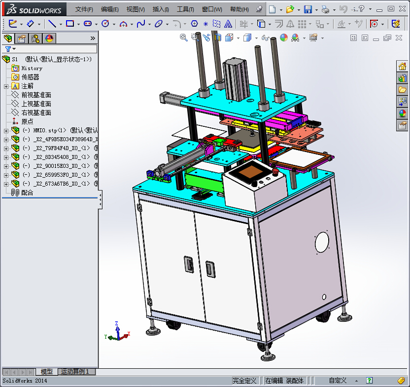Click the status bar help question mark

369,381
